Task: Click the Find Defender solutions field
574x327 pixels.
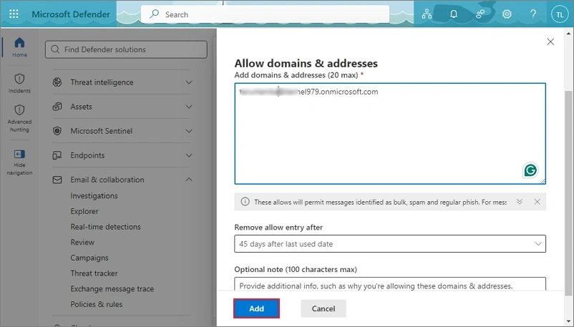Action: [x=126, y=49]
